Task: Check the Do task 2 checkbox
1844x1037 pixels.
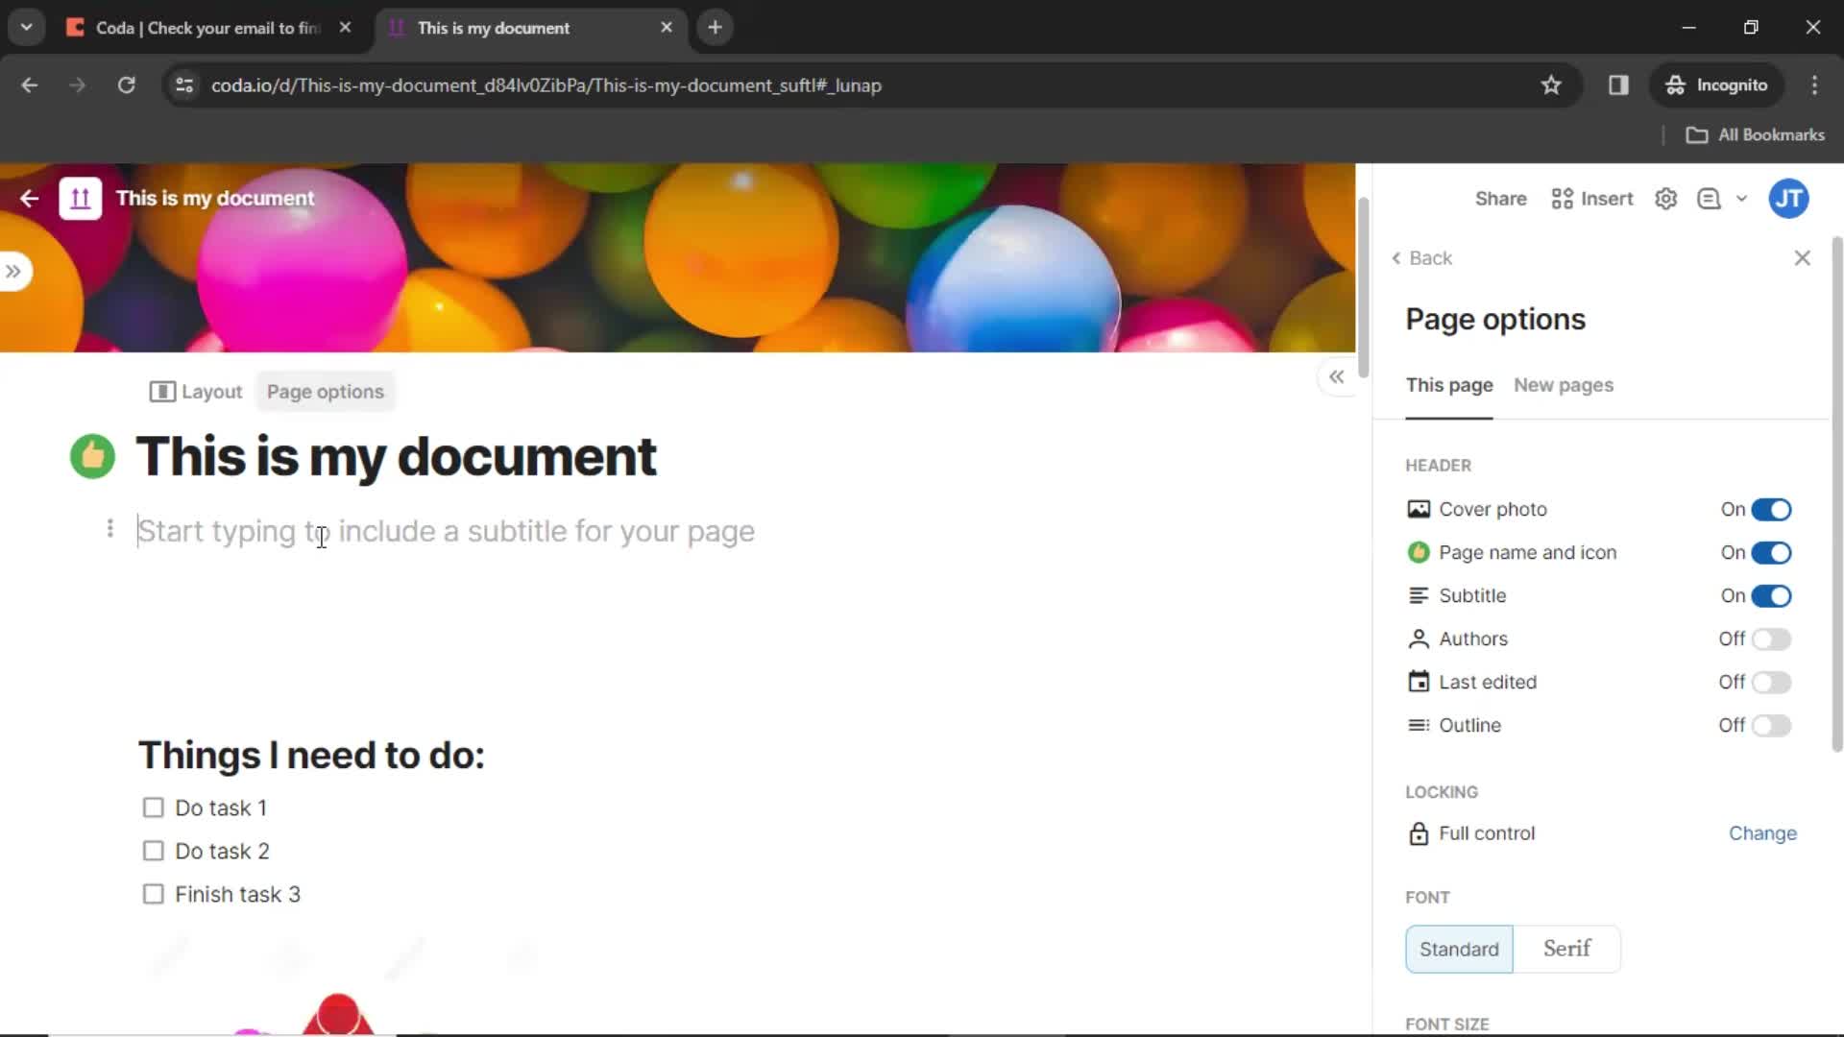Action: (153, 851)
